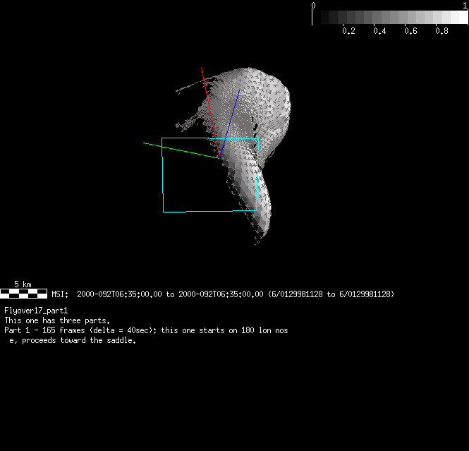Click the 0.6 tick label on colorbar
469x451 pixels.
pos(410,31)
